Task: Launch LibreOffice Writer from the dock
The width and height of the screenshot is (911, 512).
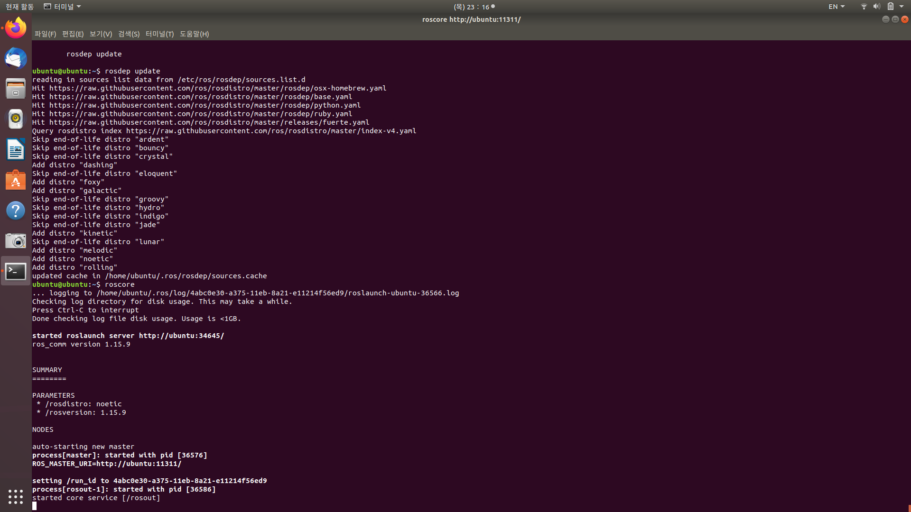Action: (16, 149)
